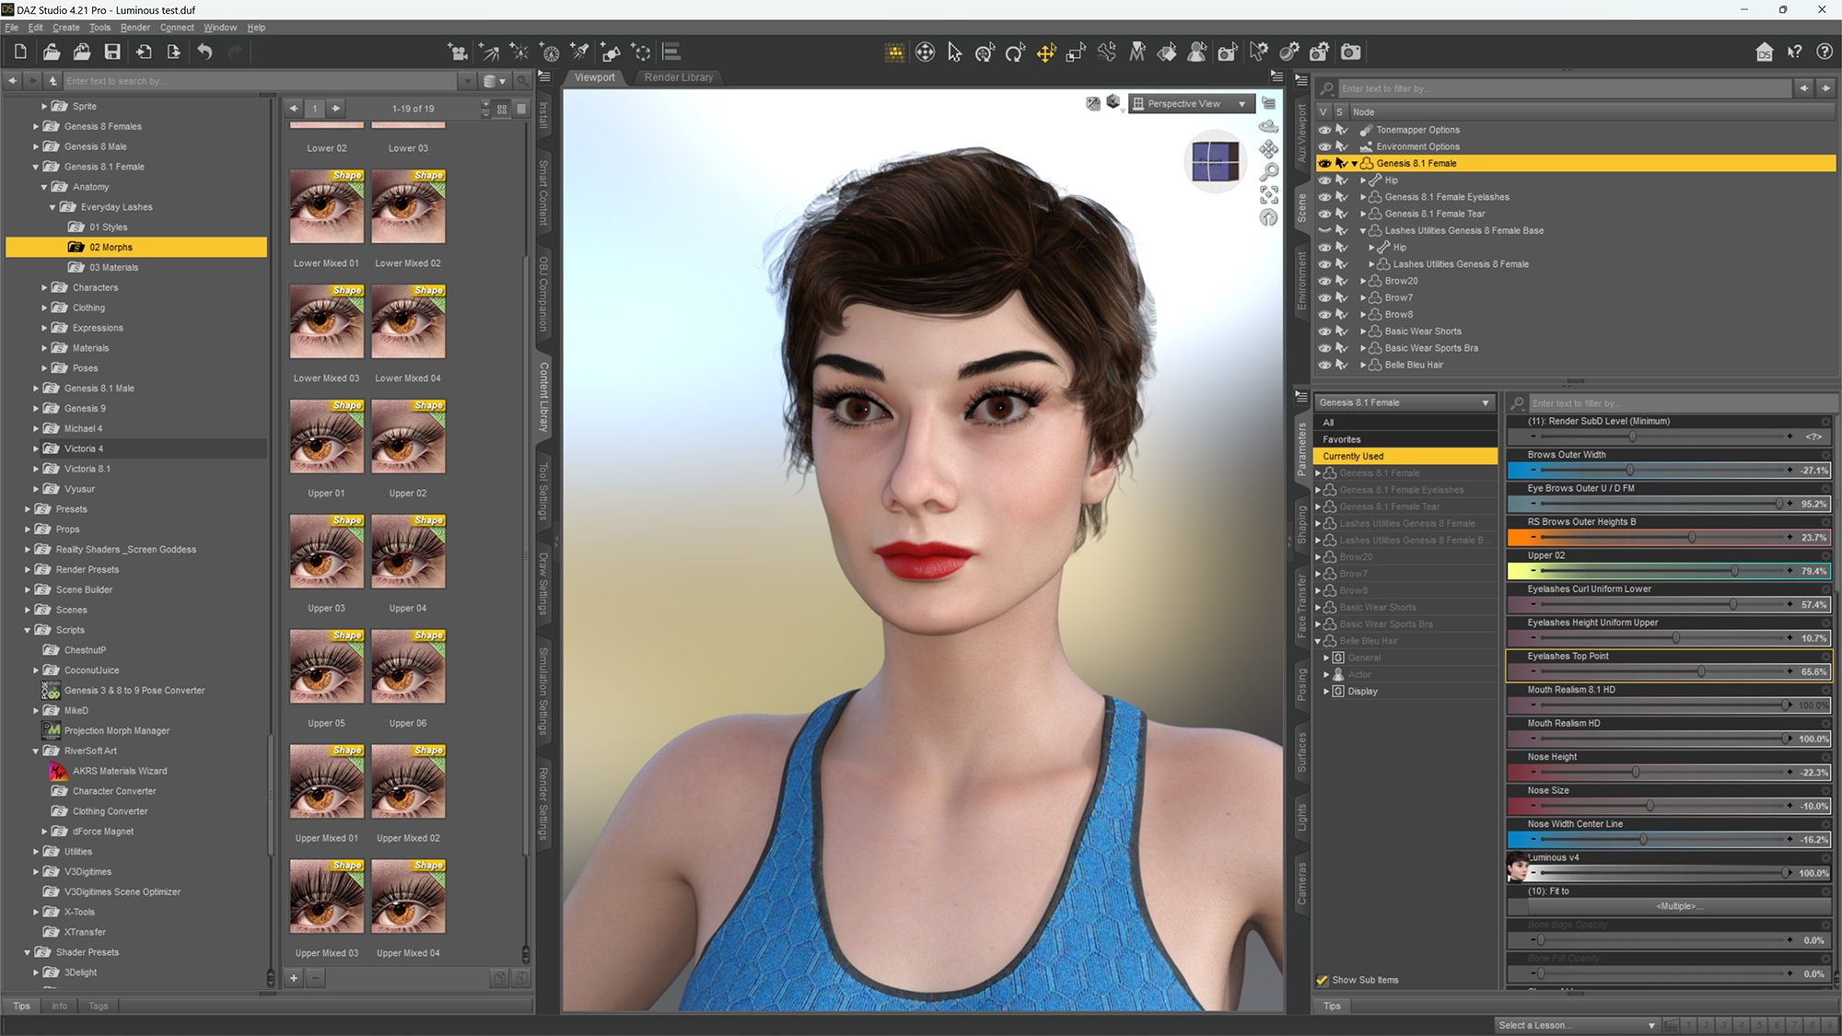Toggle visibility eye for Belle Bleu Hair
Image resolution: width=1842 pixels, height=1036 pixels.
click(1324, 365)
